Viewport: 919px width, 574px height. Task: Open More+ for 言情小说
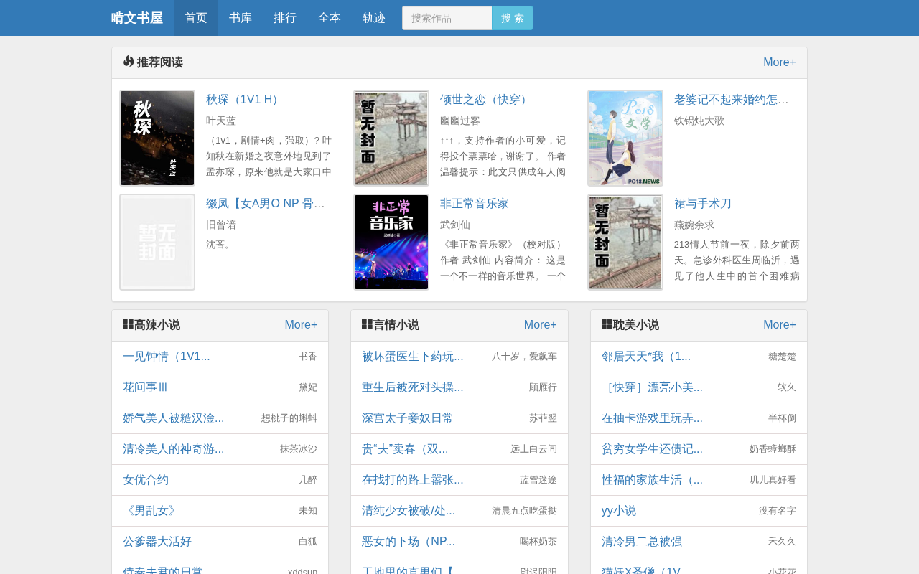(541, 325)
